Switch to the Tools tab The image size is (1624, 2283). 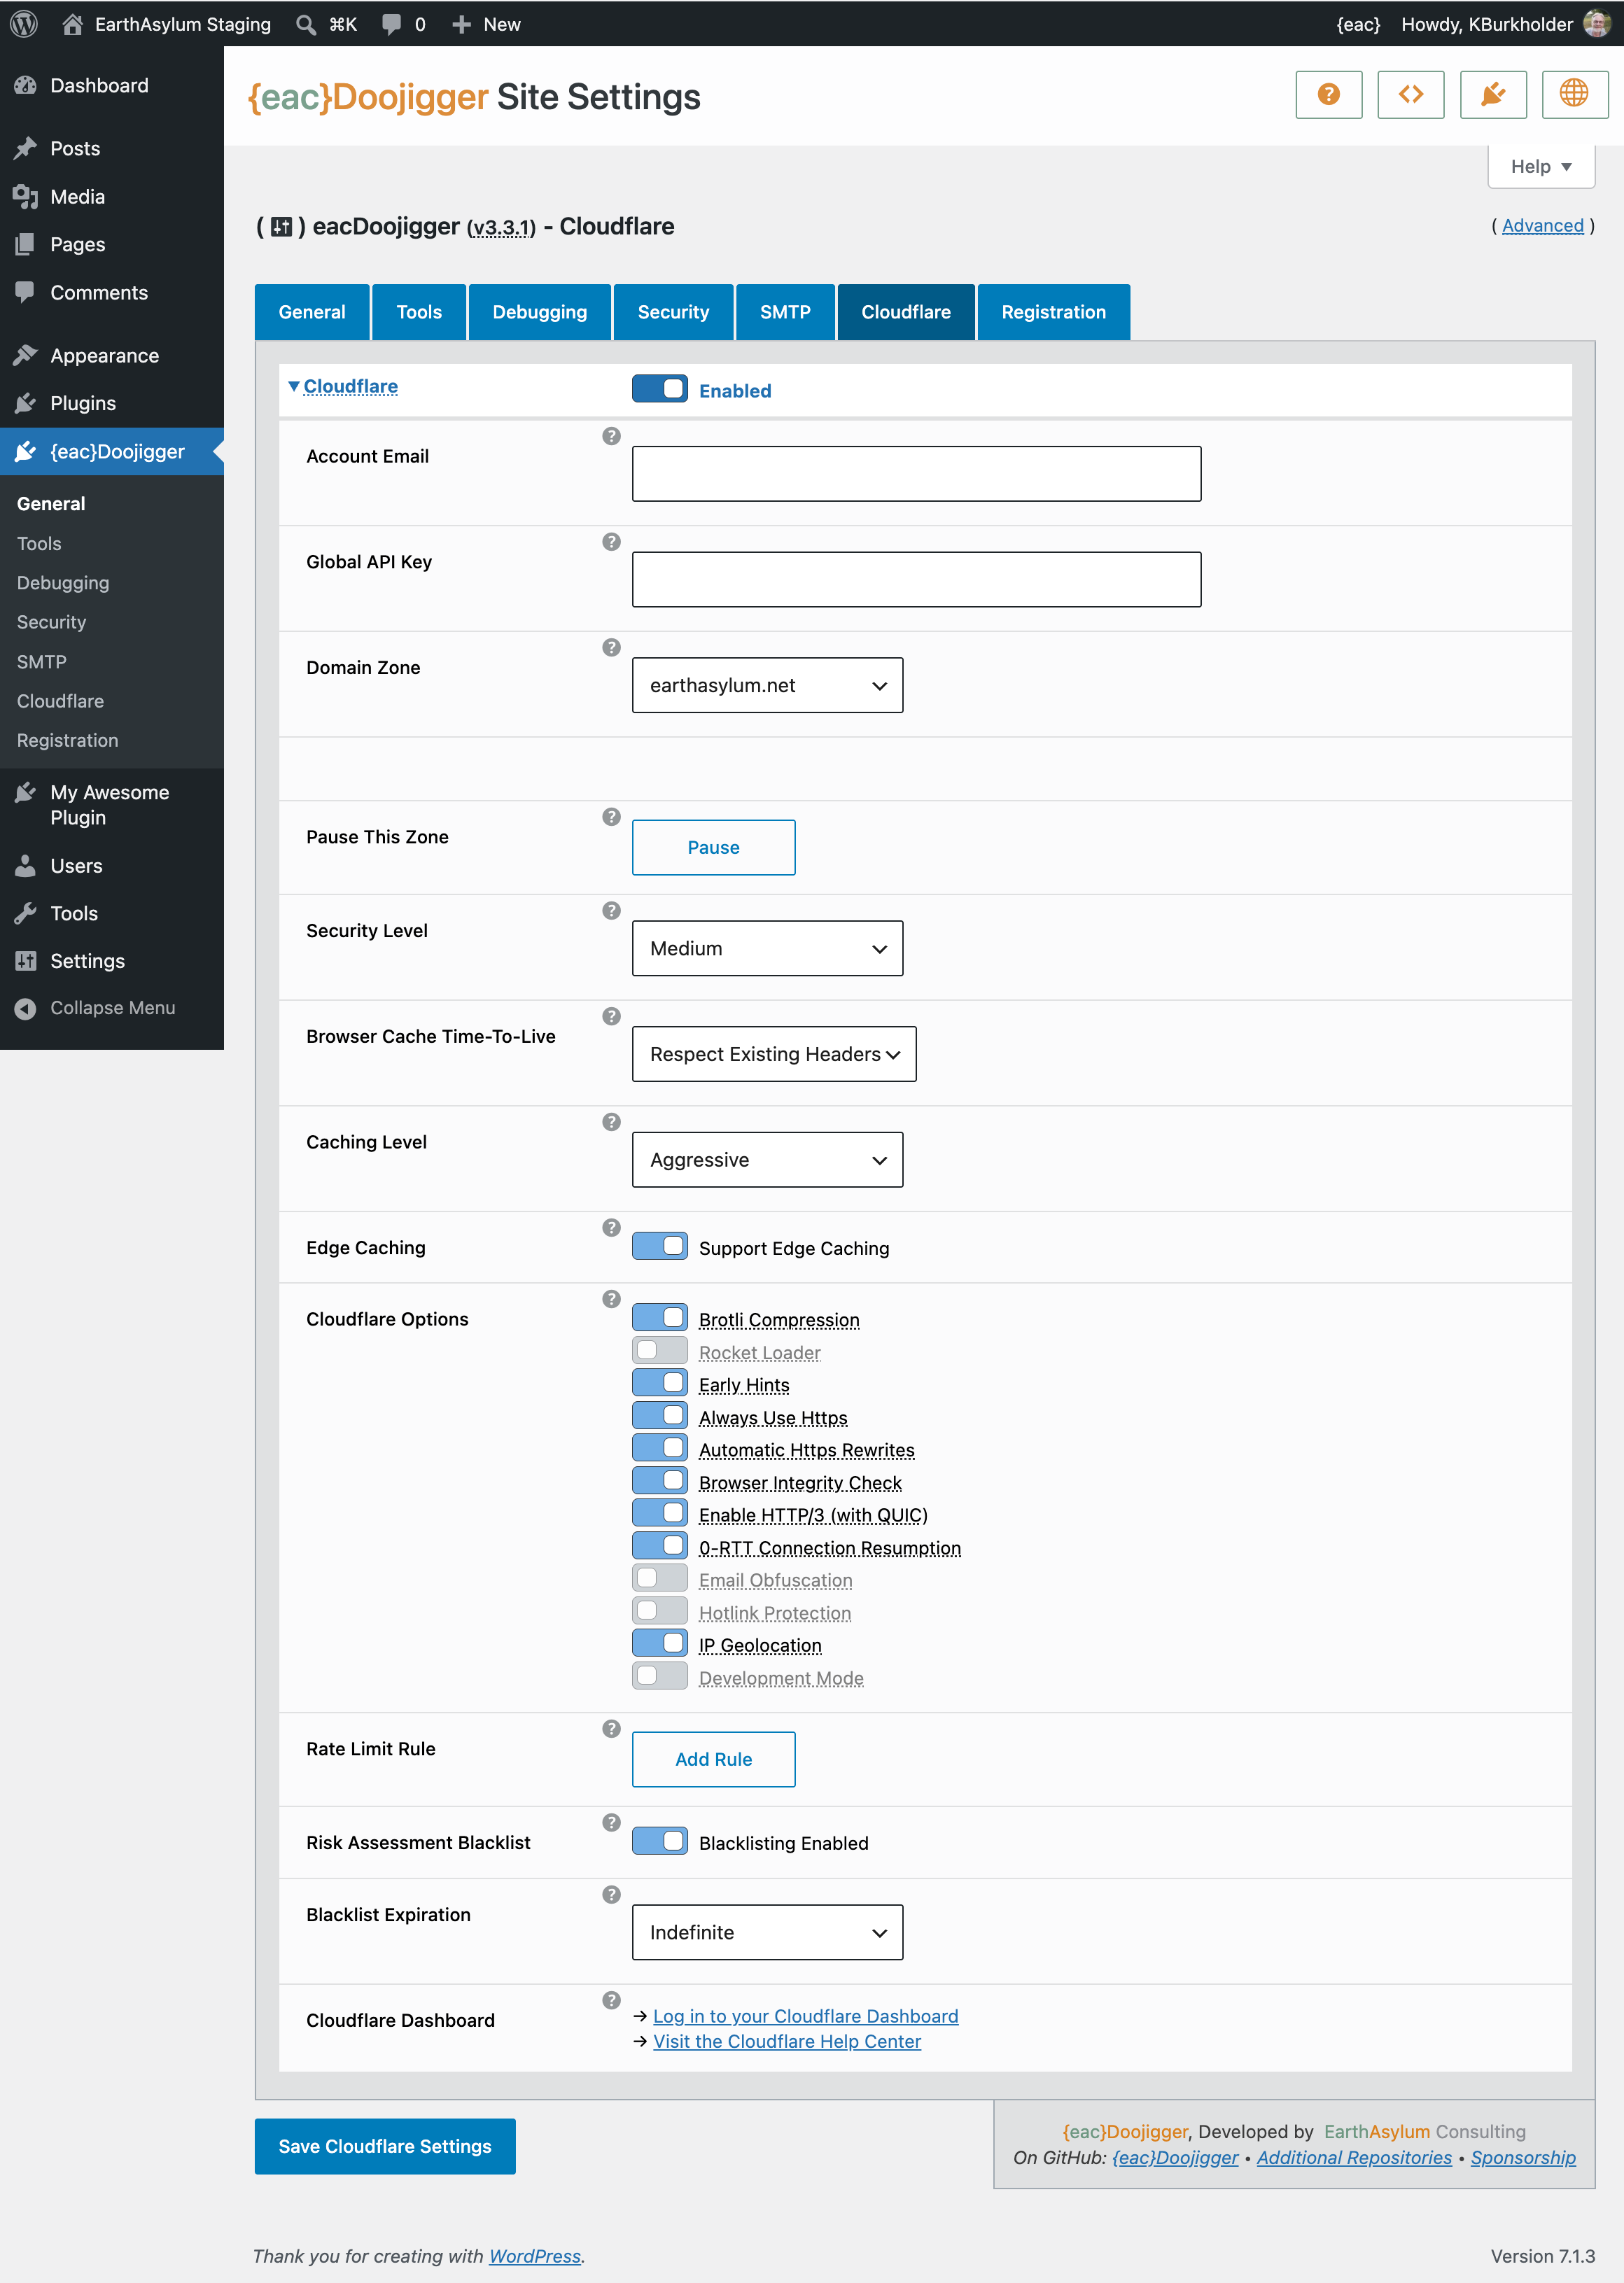pos(419,313)
